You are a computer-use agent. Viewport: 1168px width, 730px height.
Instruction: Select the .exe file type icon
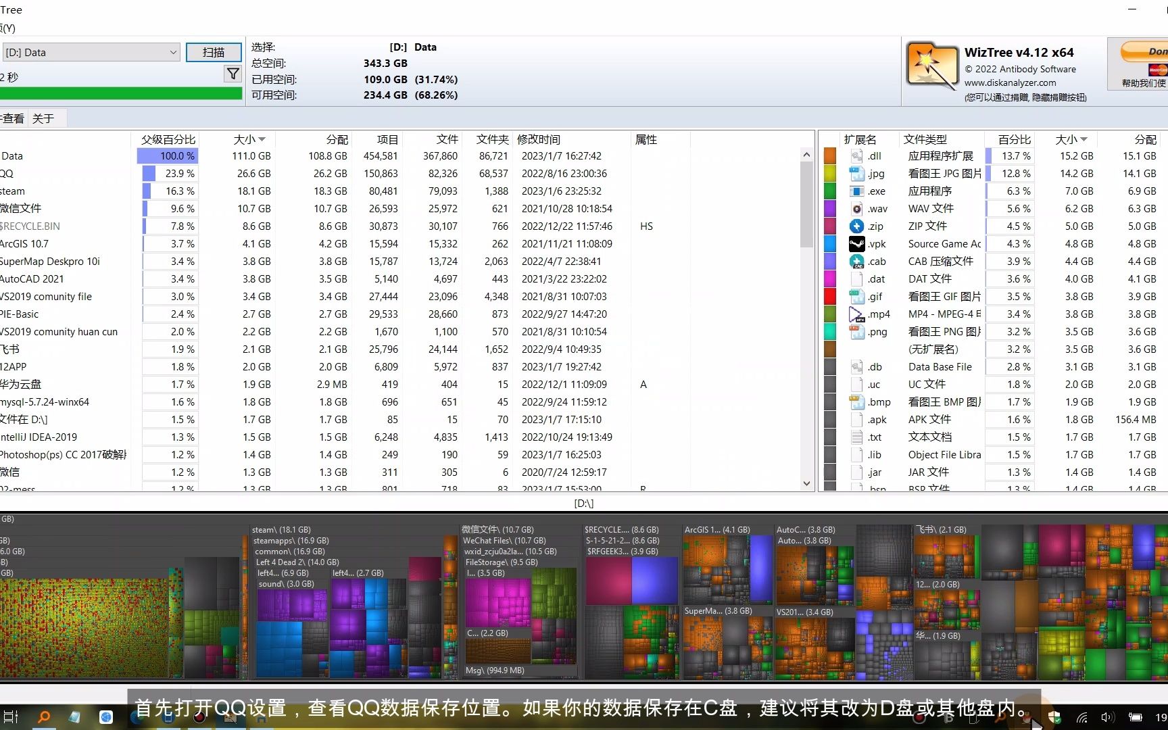857,191
